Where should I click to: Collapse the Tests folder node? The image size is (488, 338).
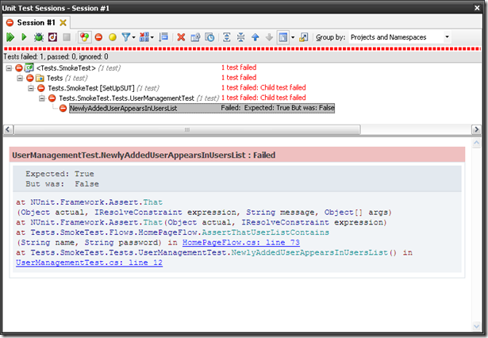click(x=20, y=78)
